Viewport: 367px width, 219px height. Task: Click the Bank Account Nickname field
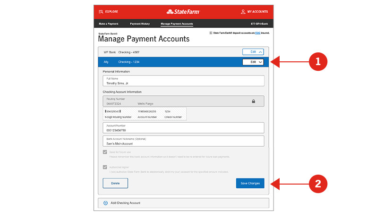(183, 141)
